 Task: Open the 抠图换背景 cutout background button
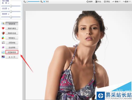click(x=12, y=52)
